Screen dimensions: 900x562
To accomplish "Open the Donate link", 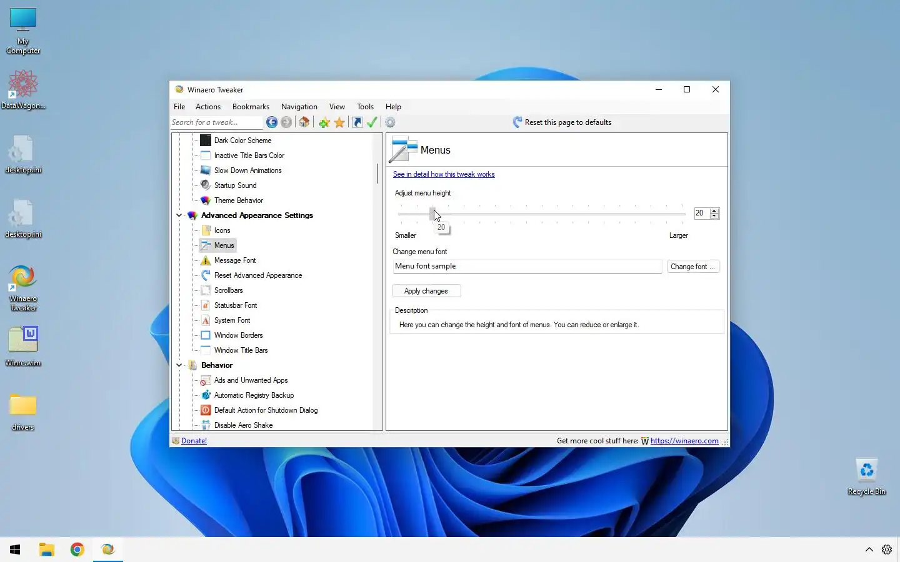I will [x=194, y=441].
